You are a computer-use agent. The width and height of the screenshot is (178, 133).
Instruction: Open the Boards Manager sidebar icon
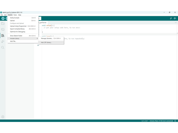pos(3,30)
